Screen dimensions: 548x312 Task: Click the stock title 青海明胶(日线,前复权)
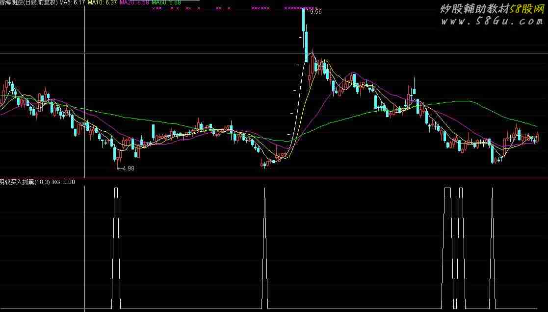tap(28, 2)
